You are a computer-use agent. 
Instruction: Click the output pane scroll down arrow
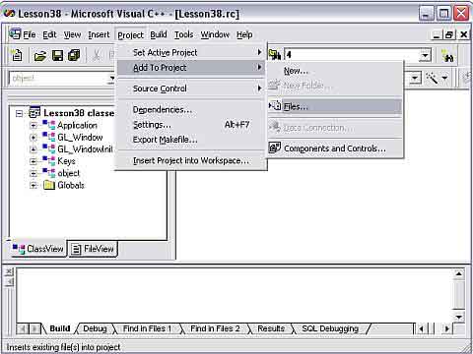tap(459, 317)
